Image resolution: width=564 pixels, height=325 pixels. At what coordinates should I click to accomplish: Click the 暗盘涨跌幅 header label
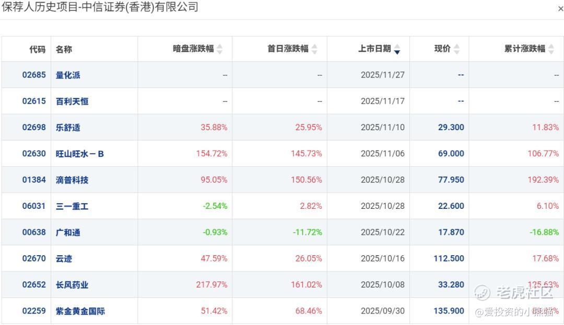[x=193, y=48]
